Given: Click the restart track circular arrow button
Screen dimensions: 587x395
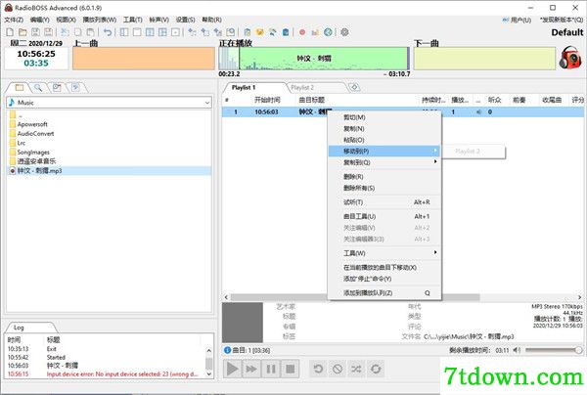Looking at the screenshot, I should pos(318,369).
